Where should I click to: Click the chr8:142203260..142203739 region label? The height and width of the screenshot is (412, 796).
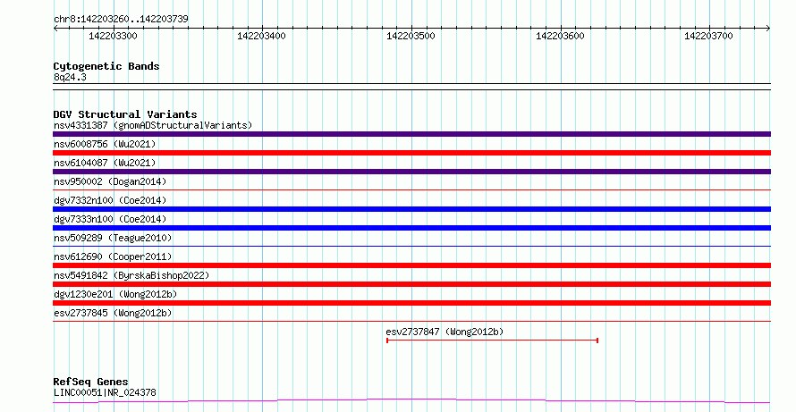(121, 19)
